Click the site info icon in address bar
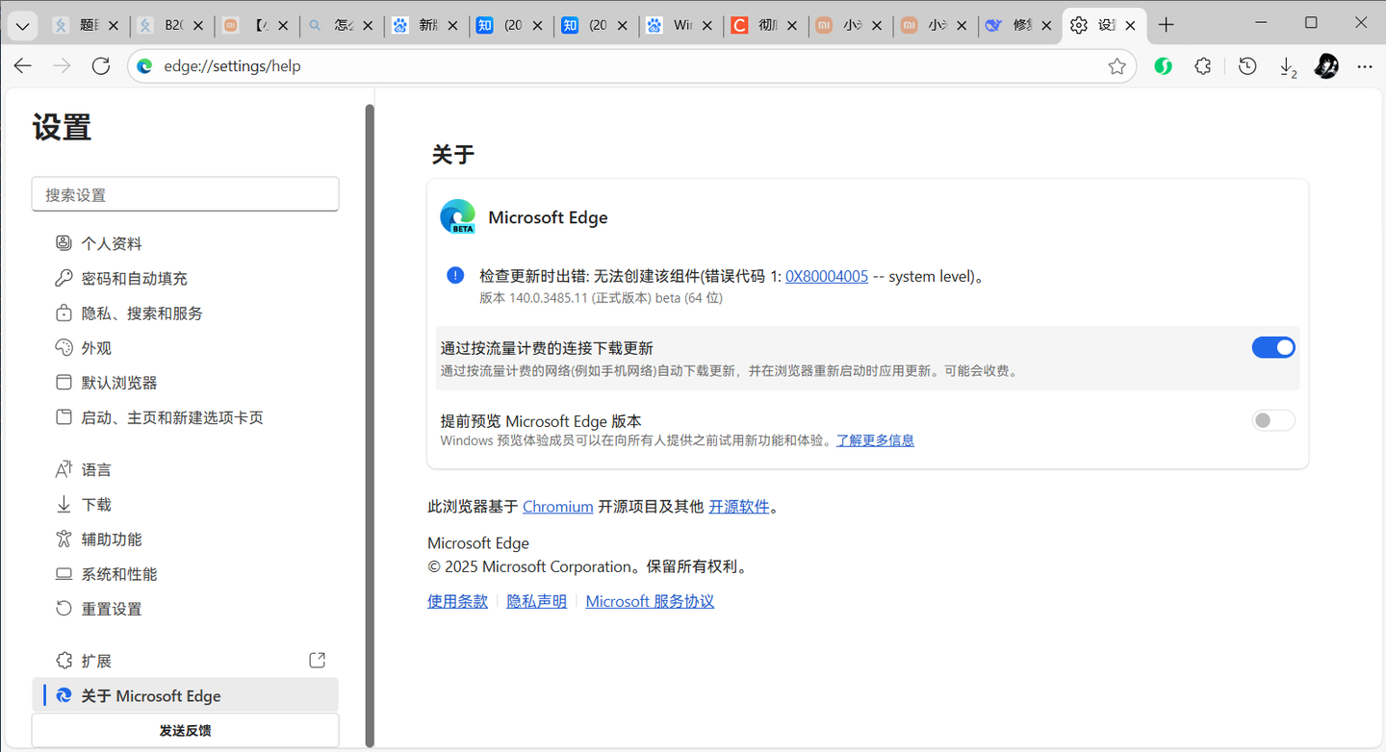Image resolution: width=1386 pixels, height=752 pixels. point(144,66)
